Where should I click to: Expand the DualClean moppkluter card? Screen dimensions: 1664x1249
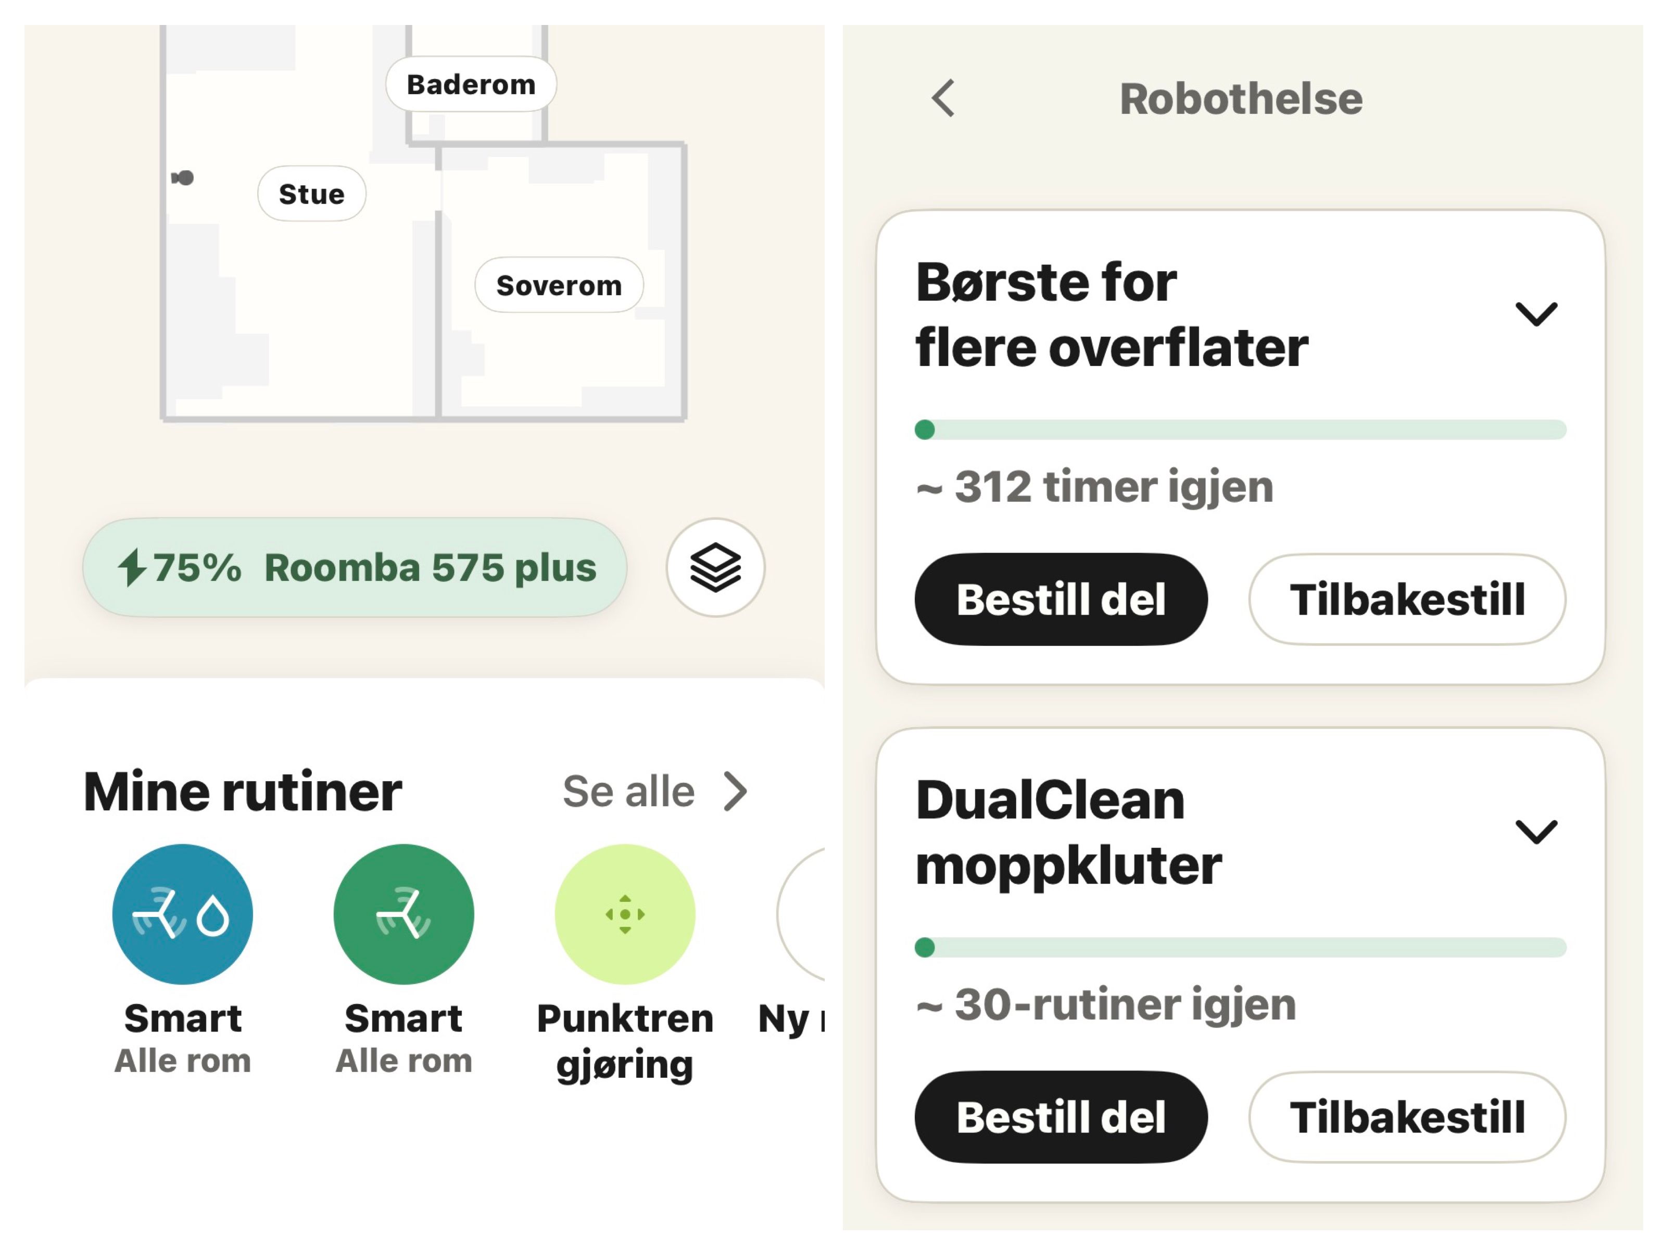1535,832
